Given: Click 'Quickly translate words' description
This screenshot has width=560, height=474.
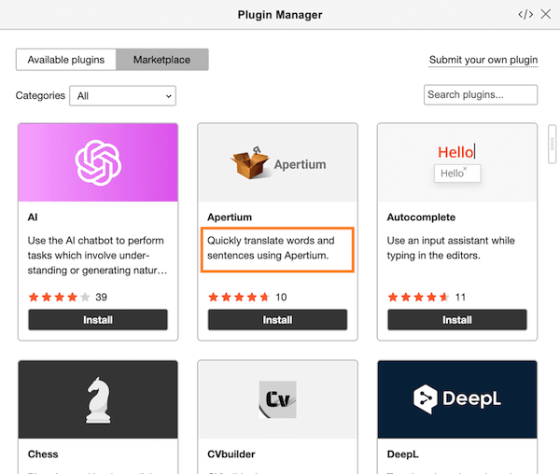Looking at the screenshot, I should tap(271, 248).
